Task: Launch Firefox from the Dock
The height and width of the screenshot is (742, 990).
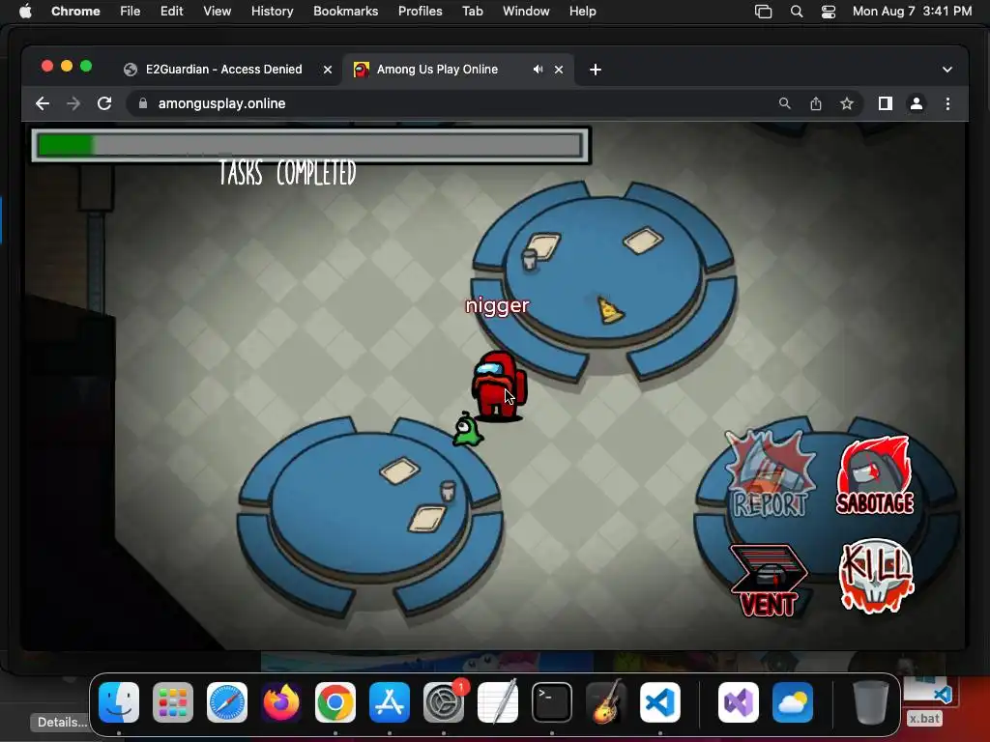Action: click(281, 702)
